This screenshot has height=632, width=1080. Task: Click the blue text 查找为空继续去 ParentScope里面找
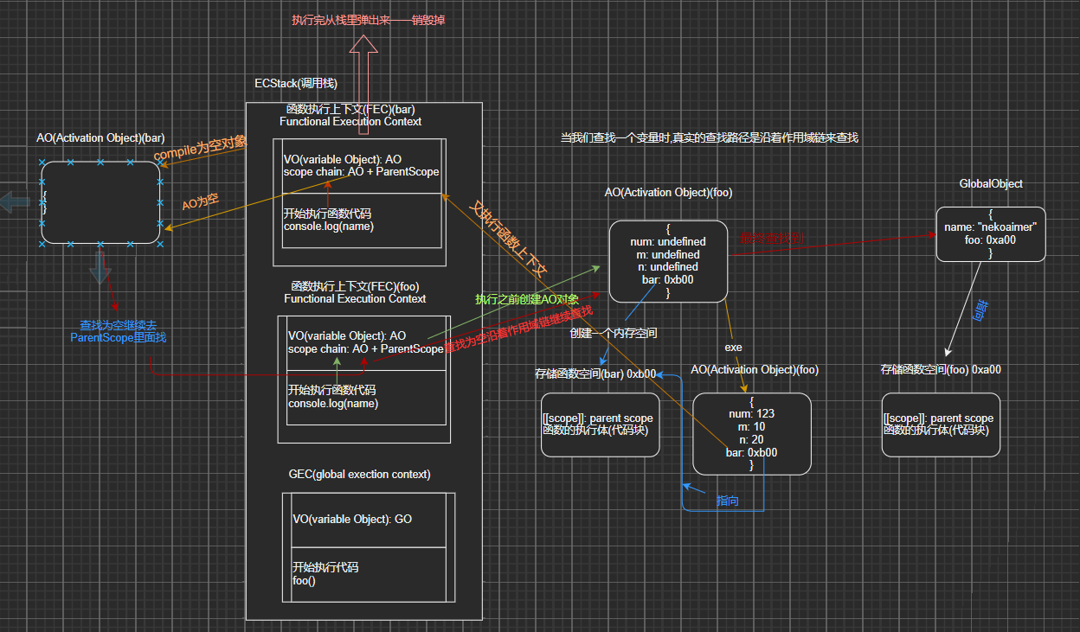[117, 331]
